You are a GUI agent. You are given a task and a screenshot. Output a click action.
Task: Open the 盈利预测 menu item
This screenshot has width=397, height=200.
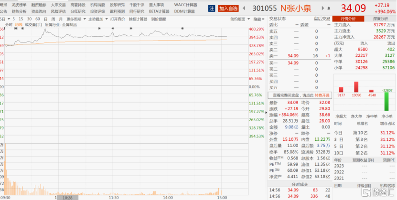tap(117, 11)
